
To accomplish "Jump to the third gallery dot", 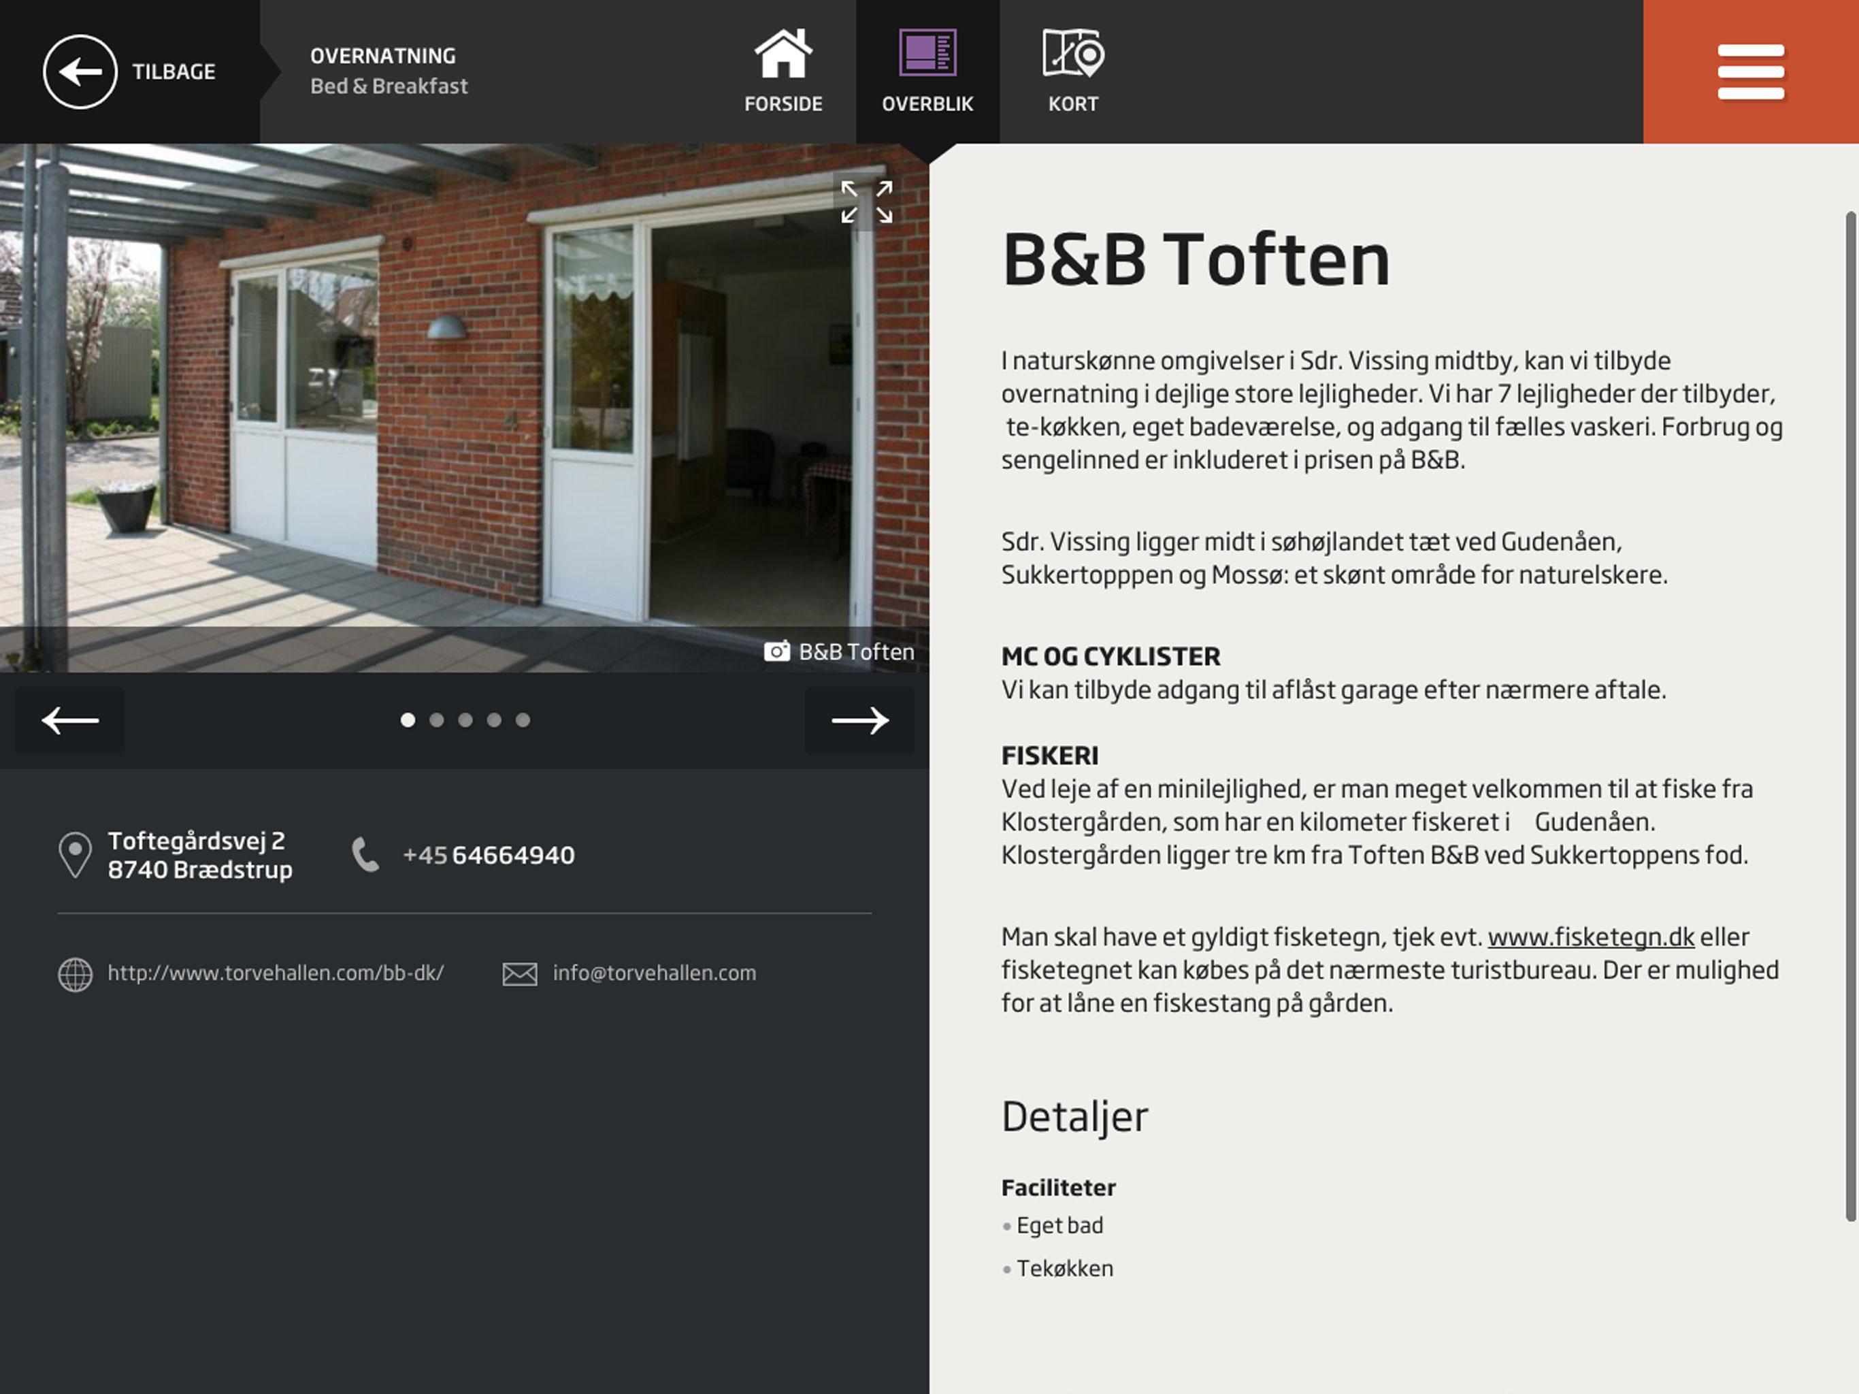I will pos(465,721).
